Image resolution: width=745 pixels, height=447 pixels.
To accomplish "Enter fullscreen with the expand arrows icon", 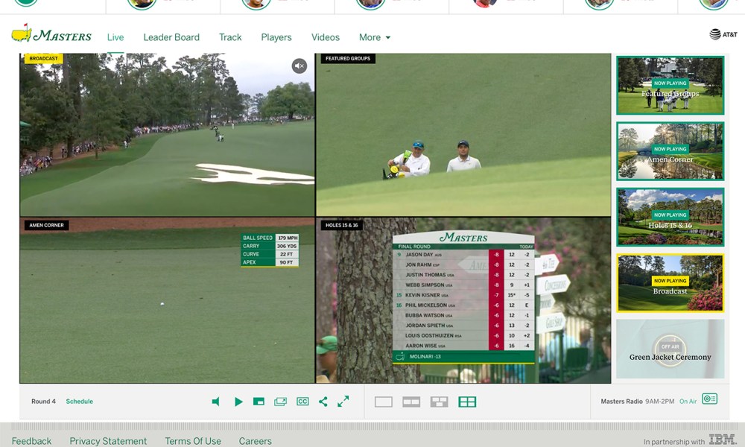I will (x=343, y=402).
